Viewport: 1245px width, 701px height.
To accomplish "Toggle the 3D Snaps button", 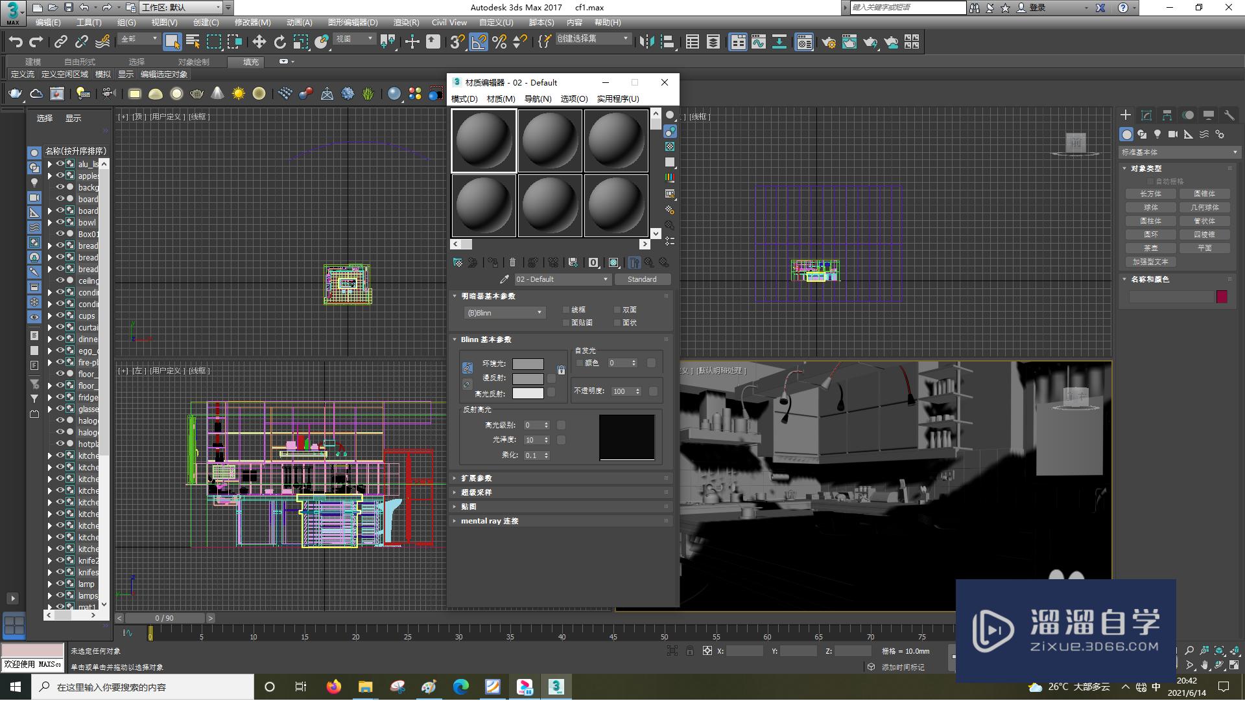I will coord(457,42).
